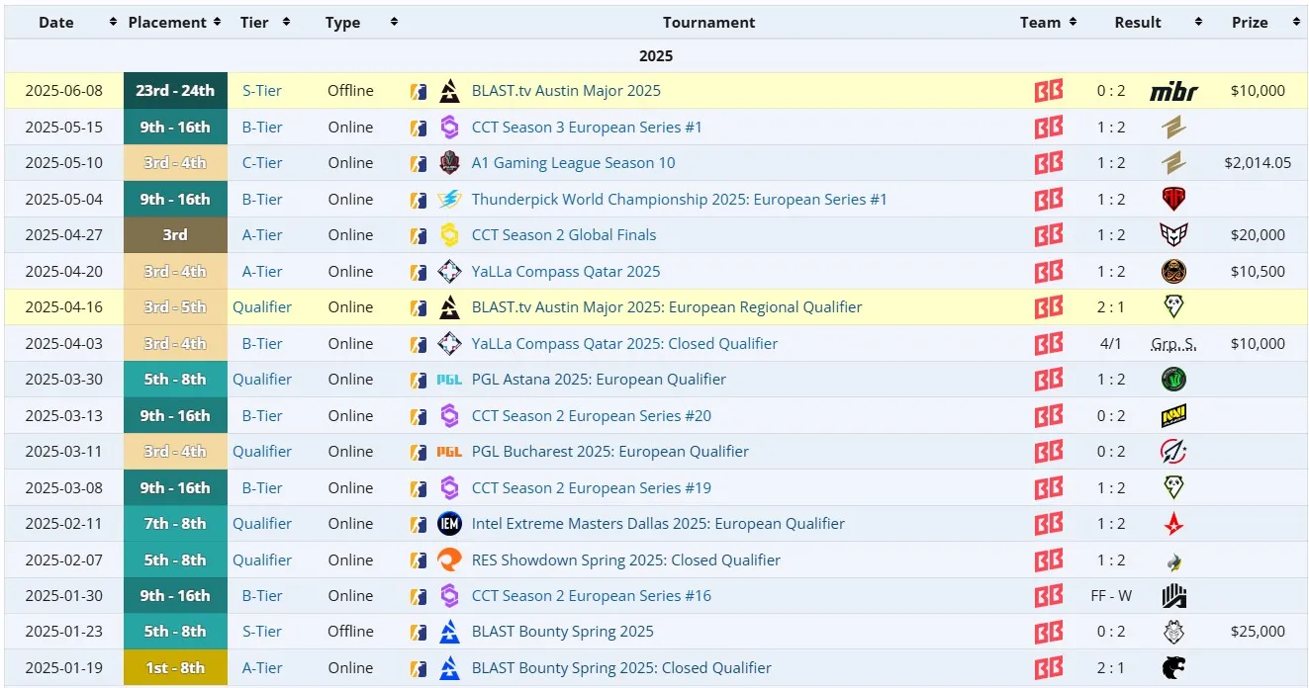Viewport: 1309px width, 688px height.
Task: Open the CCT Season 3 European Series #1 link
Action: coord(587,128)
